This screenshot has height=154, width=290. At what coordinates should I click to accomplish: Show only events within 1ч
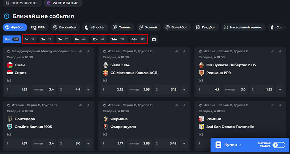pyautogui.click(x=30, y=39)
